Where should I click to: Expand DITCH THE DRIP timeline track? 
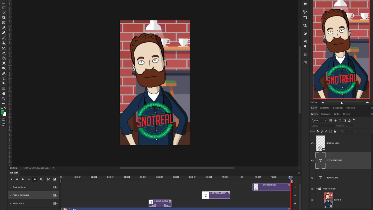(10, 195)
